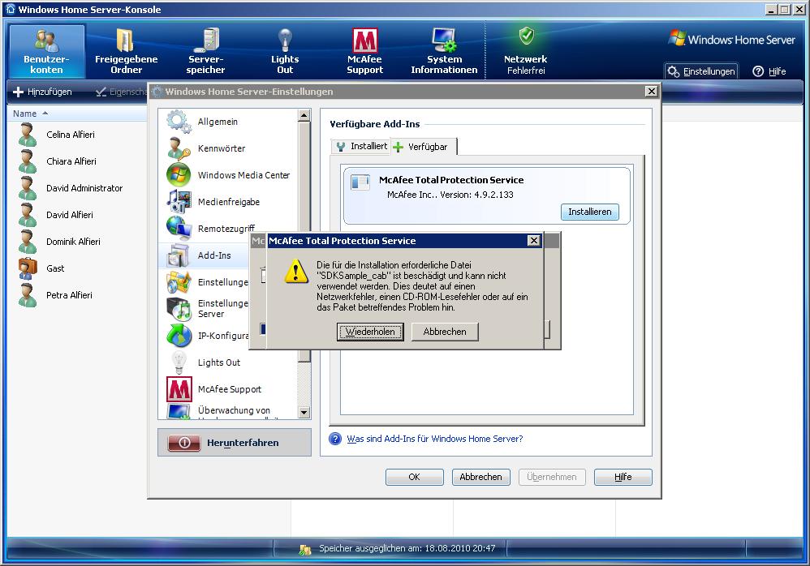Click the Windows Media Center icon
This screenshot has height=566, width=810.
pyautogui.click(x=179, y=175)
